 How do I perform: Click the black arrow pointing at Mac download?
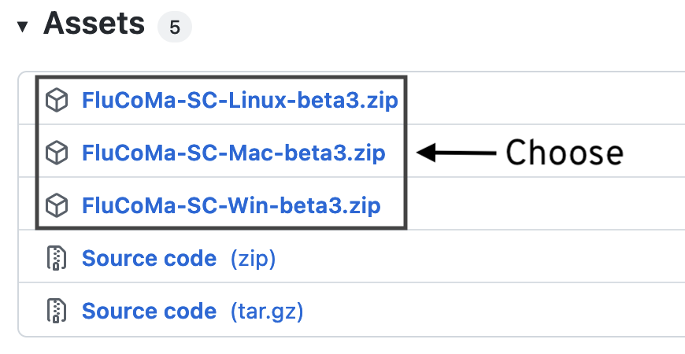456,153
